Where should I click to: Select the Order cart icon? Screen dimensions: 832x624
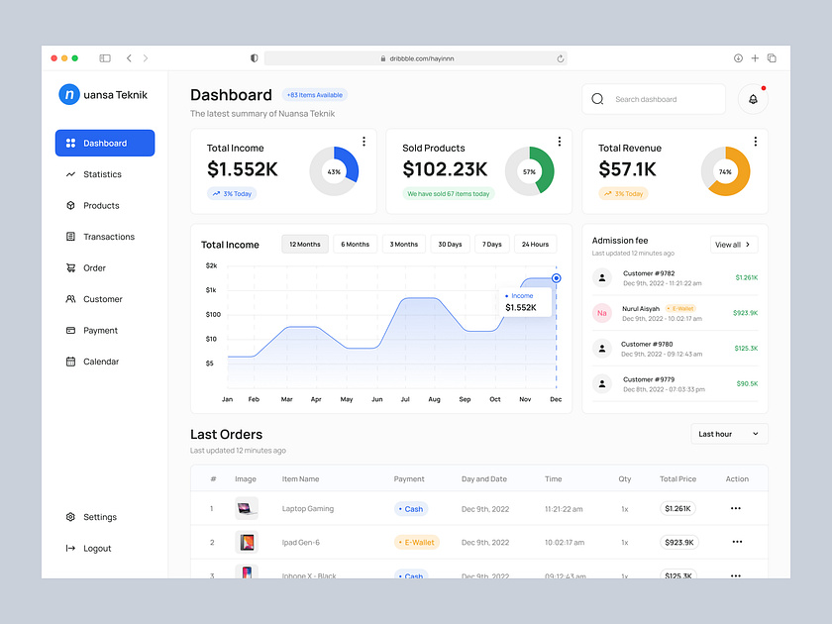[70, 267]
